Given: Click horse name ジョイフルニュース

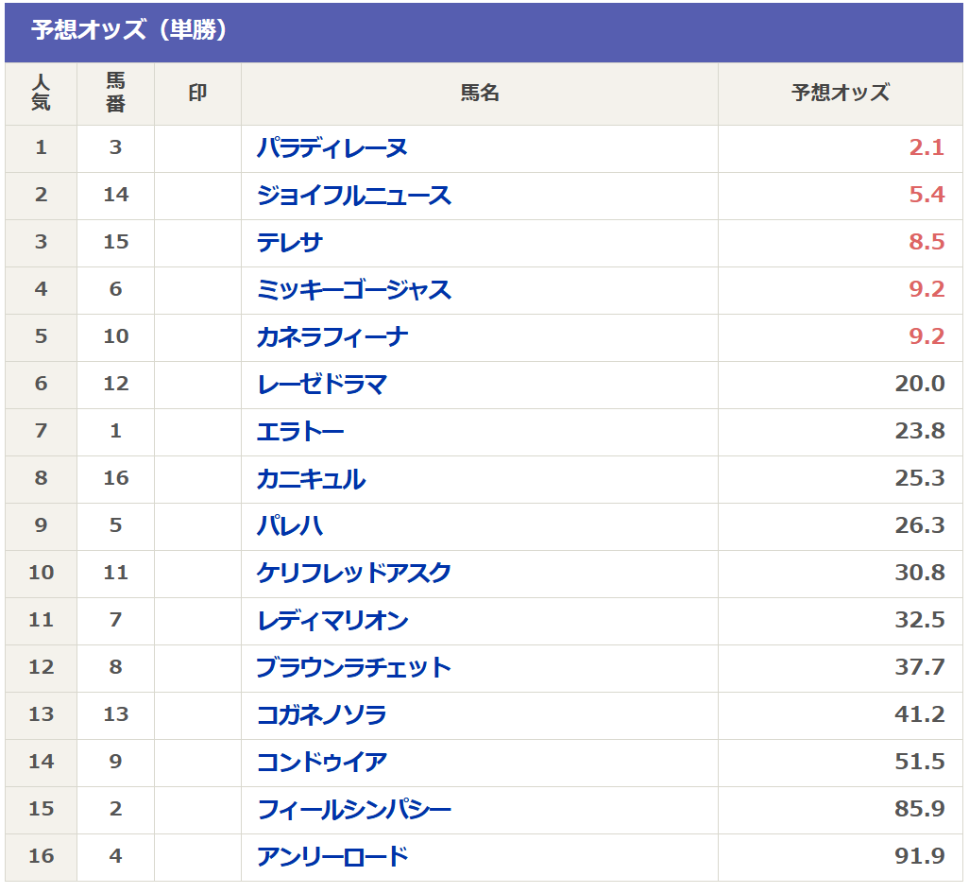Looking at the screenshot, I should [353, 196].
